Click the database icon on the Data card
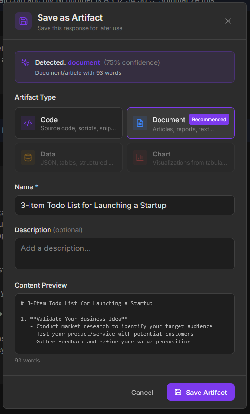 pos(28,157)
